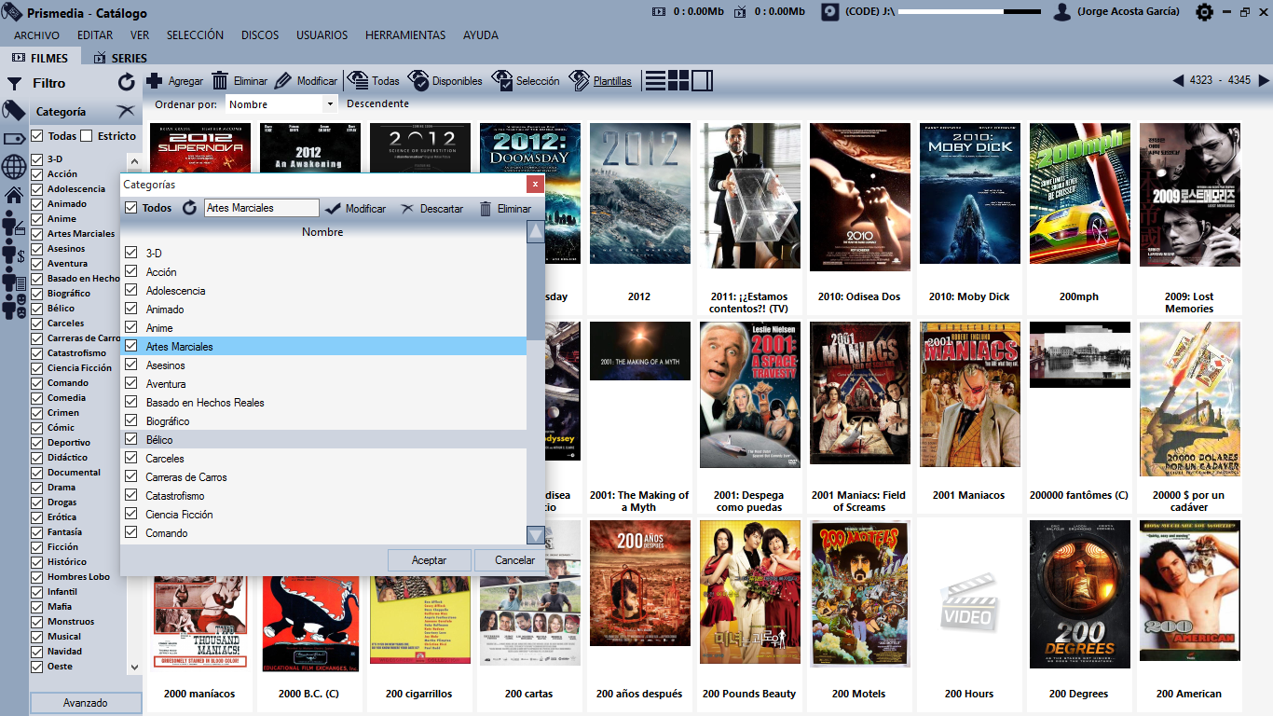Enable the Estricto checkbox

(87, 136)
